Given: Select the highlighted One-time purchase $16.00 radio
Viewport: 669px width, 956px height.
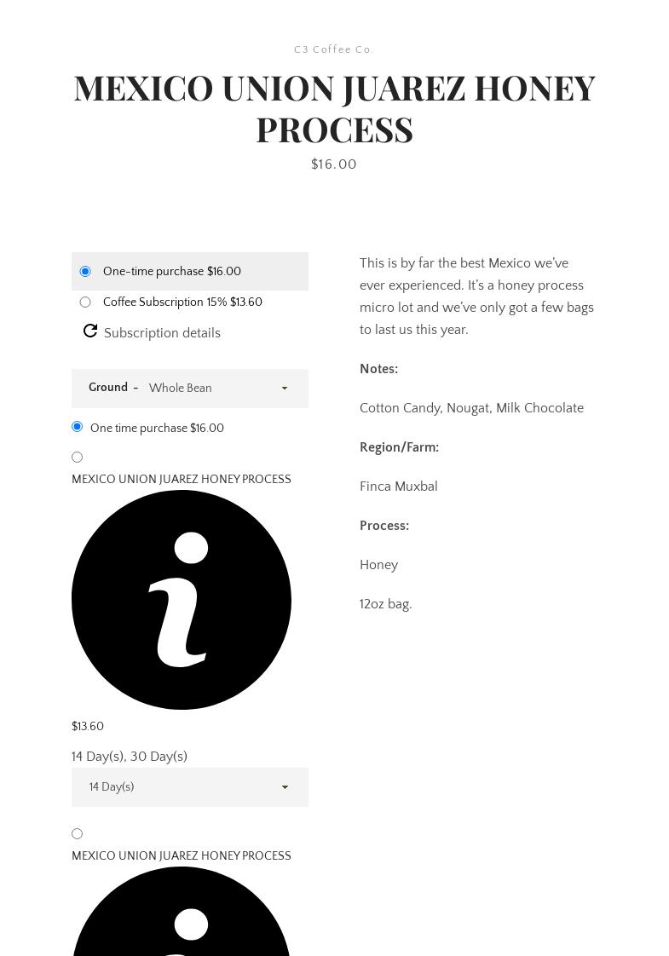Looking at the screenshot, I should click(85, 272).
